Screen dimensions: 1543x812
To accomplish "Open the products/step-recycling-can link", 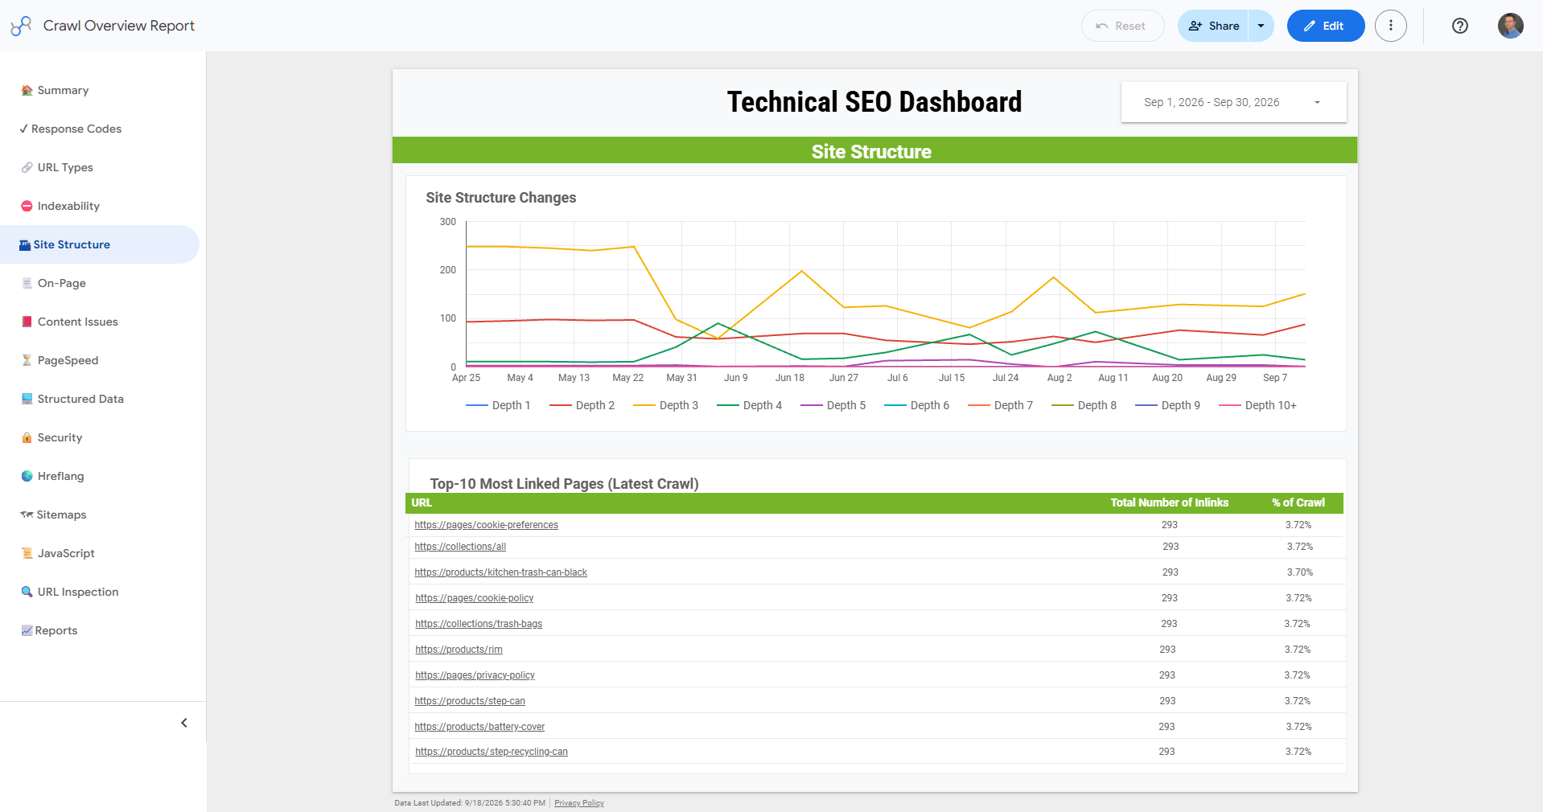I will (492, 752).
